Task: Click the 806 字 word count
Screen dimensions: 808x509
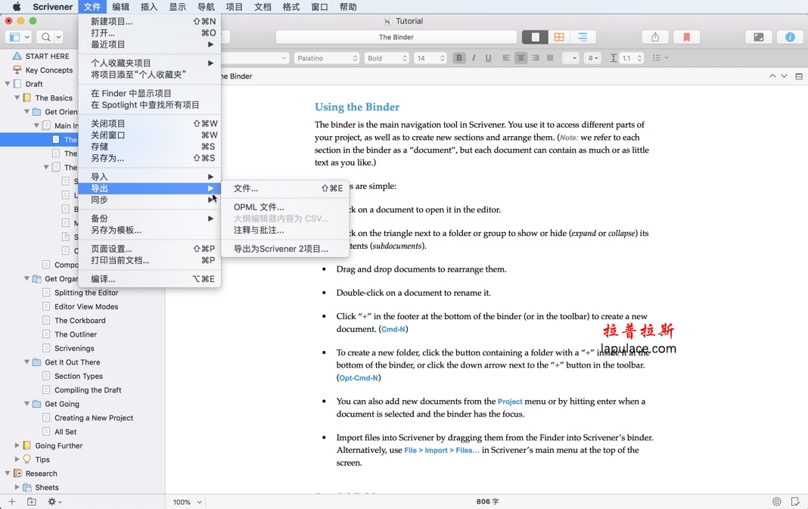Action: click(x=487, y=501)
